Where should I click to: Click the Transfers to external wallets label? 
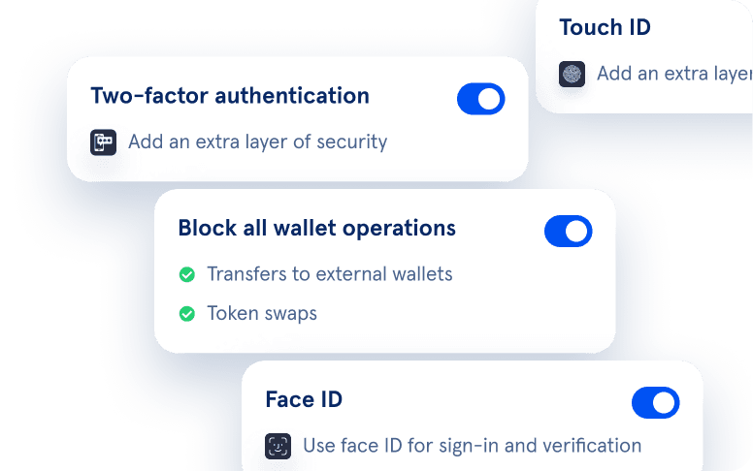330,274
